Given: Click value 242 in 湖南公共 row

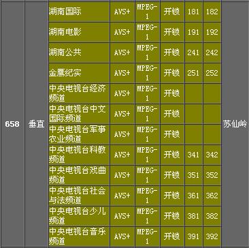Looking at the screenshot, I should pyautogui.click(x=212, y=52).
